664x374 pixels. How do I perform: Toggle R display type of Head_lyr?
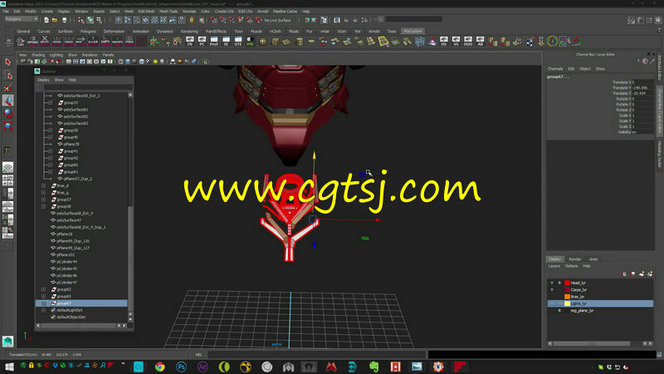pos(559,283)
